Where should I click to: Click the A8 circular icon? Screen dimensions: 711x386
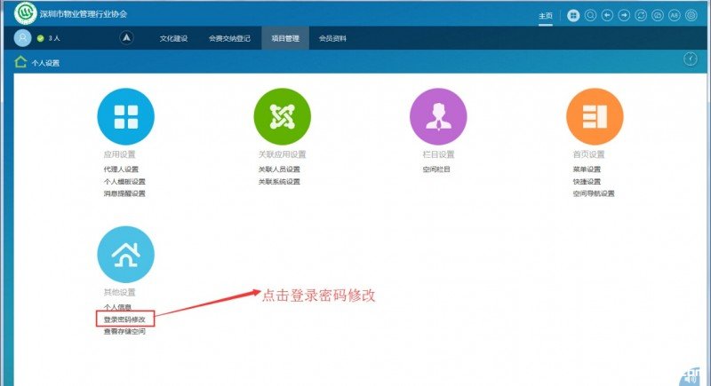(x=675, y=15)
